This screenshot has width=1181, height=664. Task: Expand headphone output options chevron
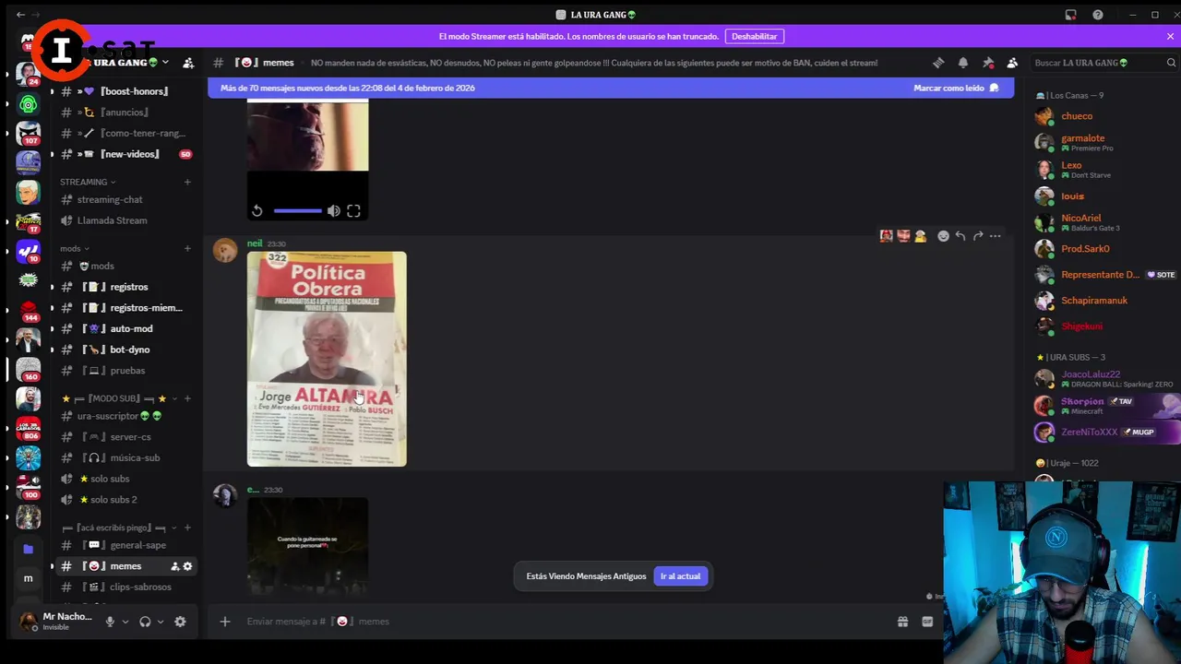click(161, 622)
